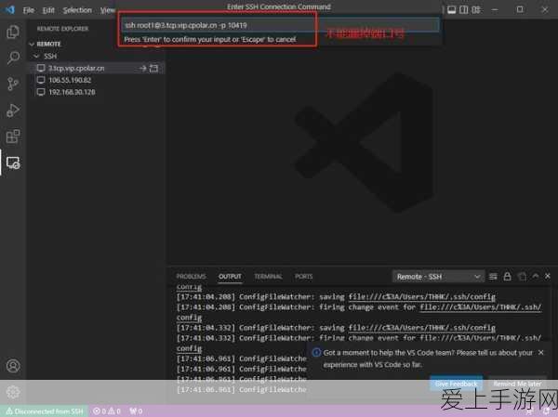Viewport: 558px width, 417px height.
Task: Open the Remote - SSH output channel dropdown
Action: click(x=438, y=277)
